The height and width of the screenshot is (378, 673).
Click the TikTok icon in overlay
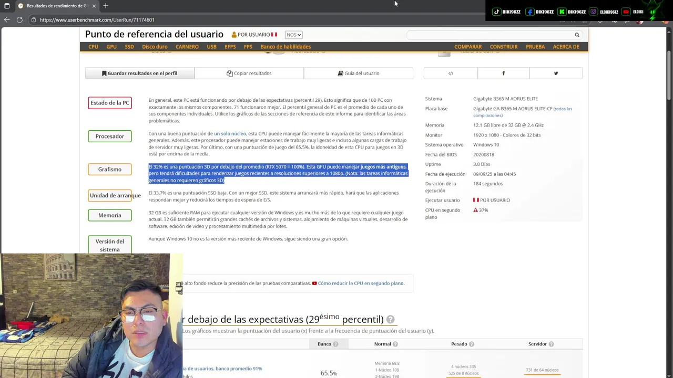coord(497,12)
